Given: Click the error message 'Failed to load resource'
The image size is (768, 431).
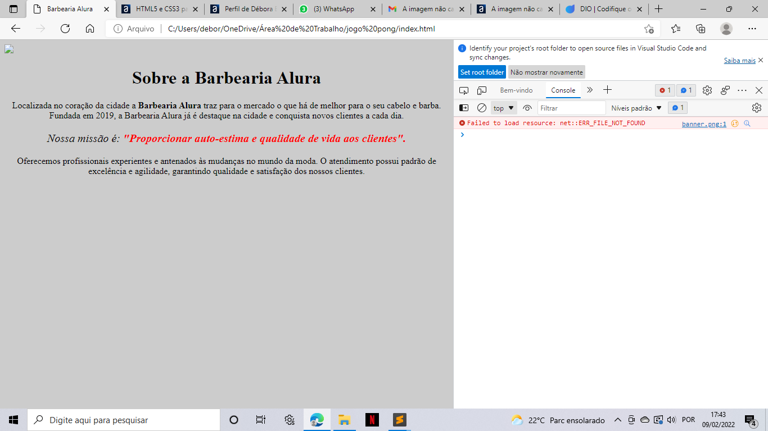Looking at the screenshot, I should tap(556, 123).
